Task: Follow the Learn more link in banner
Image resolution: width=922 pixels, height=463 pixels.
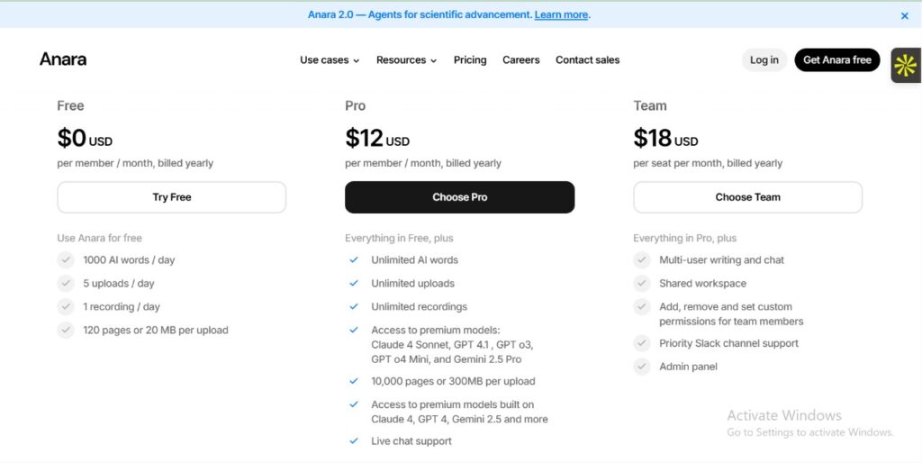Action: coord(561,14)
